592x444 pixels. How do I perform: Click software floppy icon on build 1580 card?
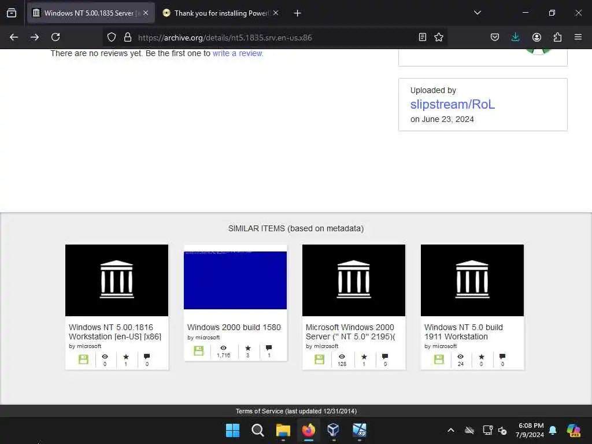point(199,350)
